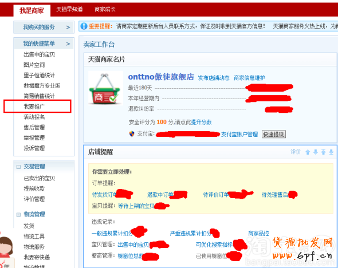The height and width of the screenshot is (268, 338).
Task: Expand 我购买的服务 arrow
Action: 68,27
